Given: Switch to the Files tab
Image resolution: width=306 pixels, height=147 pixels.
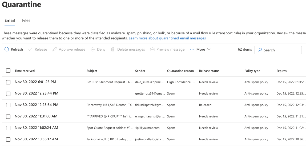Looking at the screenshot, I should (26, 21).
